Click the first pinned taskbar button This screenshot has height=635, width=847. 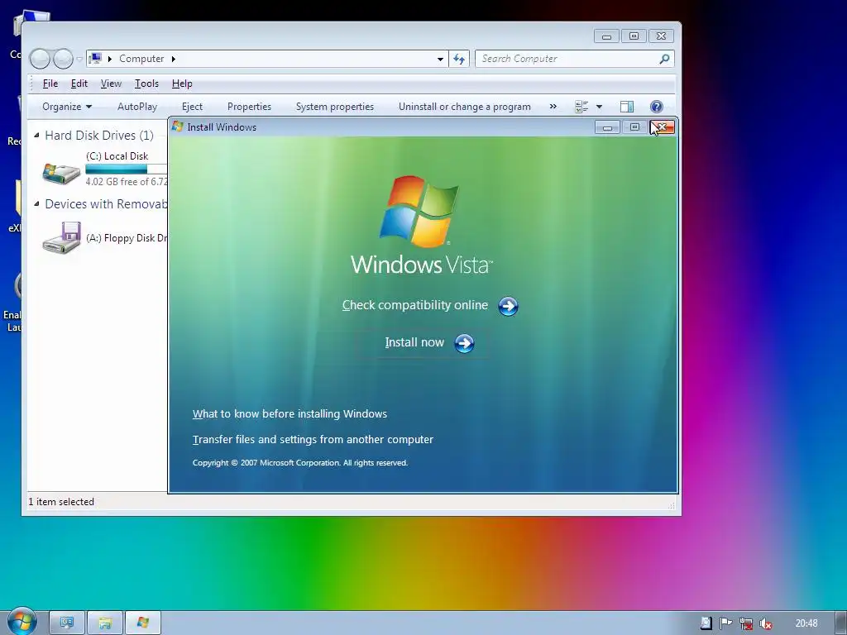click(67, 623)
